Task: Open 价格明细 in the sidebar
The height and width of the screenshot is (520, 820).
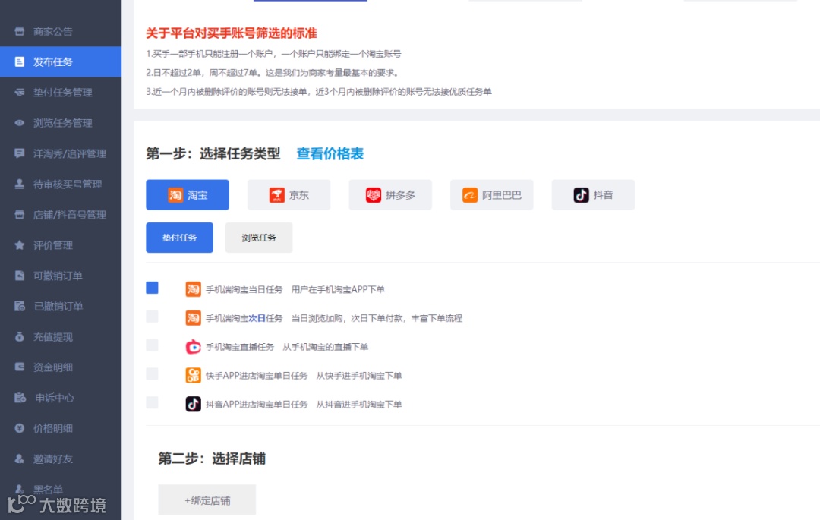Action: point(61,429)
